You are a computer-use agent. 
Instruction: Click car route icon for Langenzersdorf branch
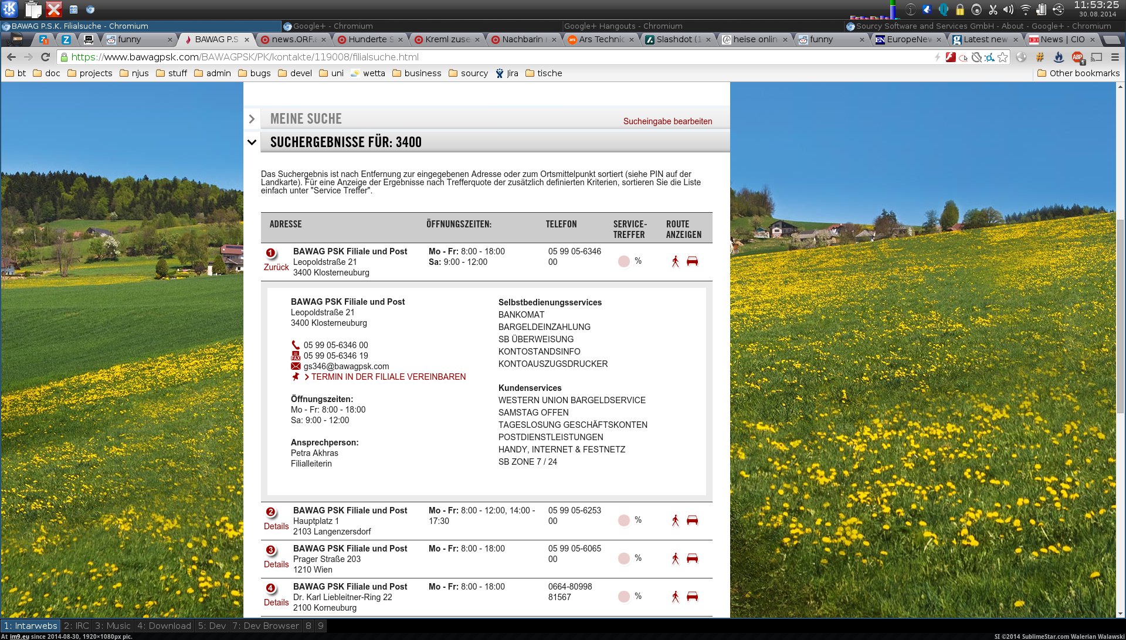(692, 520)
